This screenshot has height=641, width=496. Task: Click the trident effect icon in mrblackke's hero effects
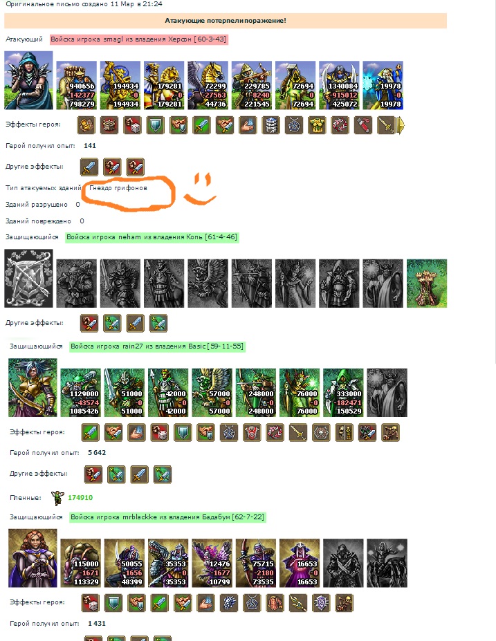tap(298, 602)
